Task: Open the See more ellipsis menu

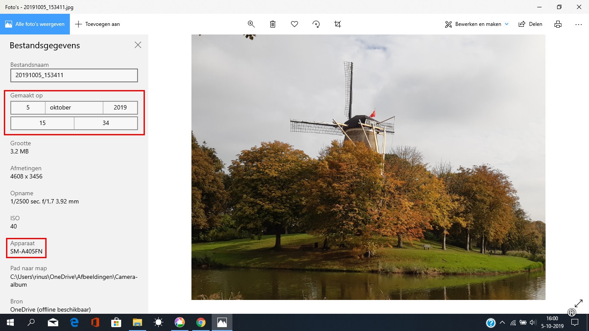Action: click(x=578, y=24)
